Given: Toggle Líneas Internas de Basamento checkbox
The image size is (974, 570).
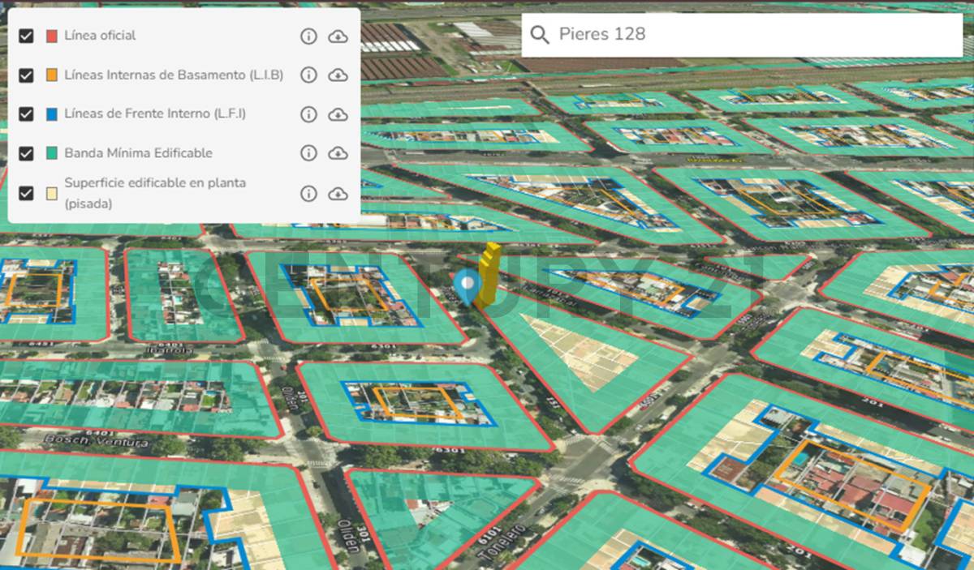Looking at the screenshot, I should point(26,75).
